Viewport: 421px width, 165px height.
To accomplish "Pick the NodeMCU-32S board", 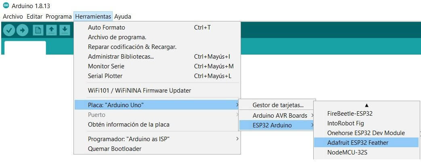I will [348, 152].
